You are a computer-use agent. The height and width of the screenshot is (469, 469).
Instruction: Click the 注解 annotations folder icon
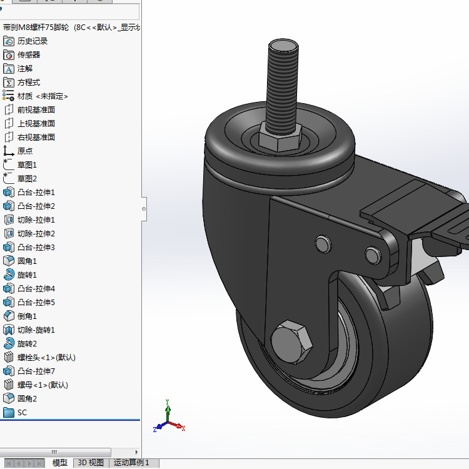click(x=9, y=69)
